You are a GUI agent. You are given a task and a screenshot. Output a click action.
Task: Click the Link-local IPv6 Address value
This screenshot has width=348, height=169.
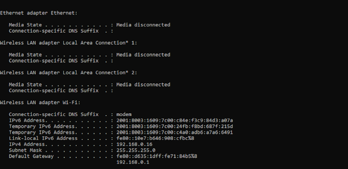(155, 138)
